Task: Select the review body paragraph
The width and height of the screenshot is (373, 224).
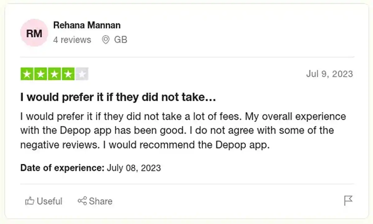Action: point(183,130)
